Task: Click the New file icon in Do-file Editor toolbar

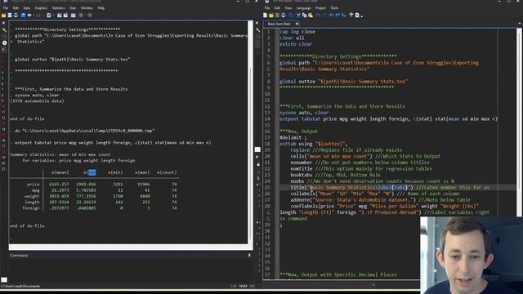Action: [x=265, y=16]
